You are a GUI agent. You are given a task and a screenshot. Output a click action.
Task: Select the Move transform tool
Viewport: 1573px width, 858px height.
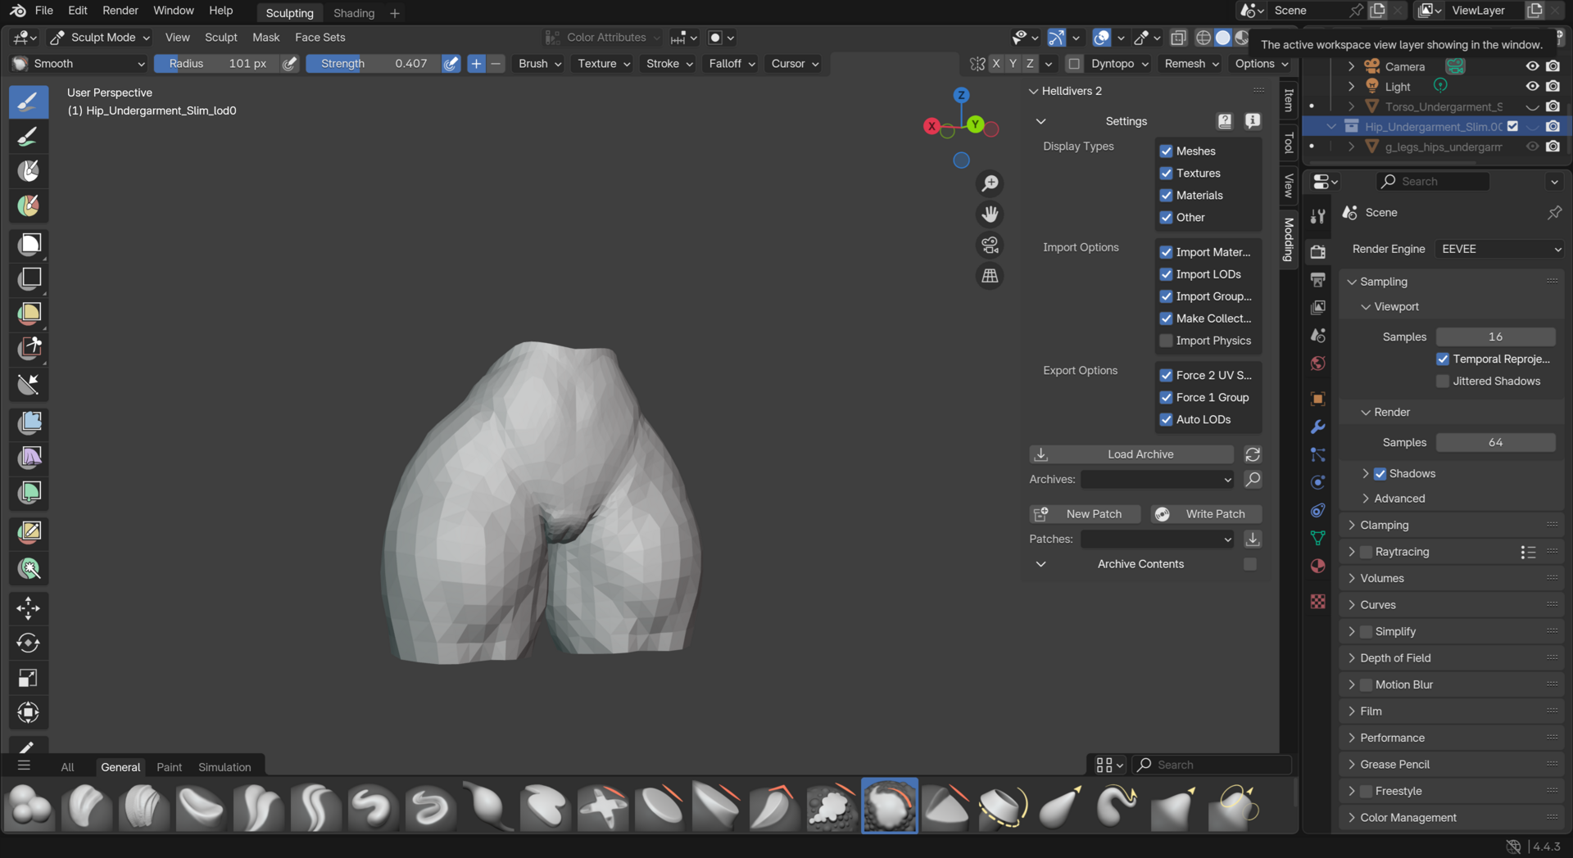point(29,608)
